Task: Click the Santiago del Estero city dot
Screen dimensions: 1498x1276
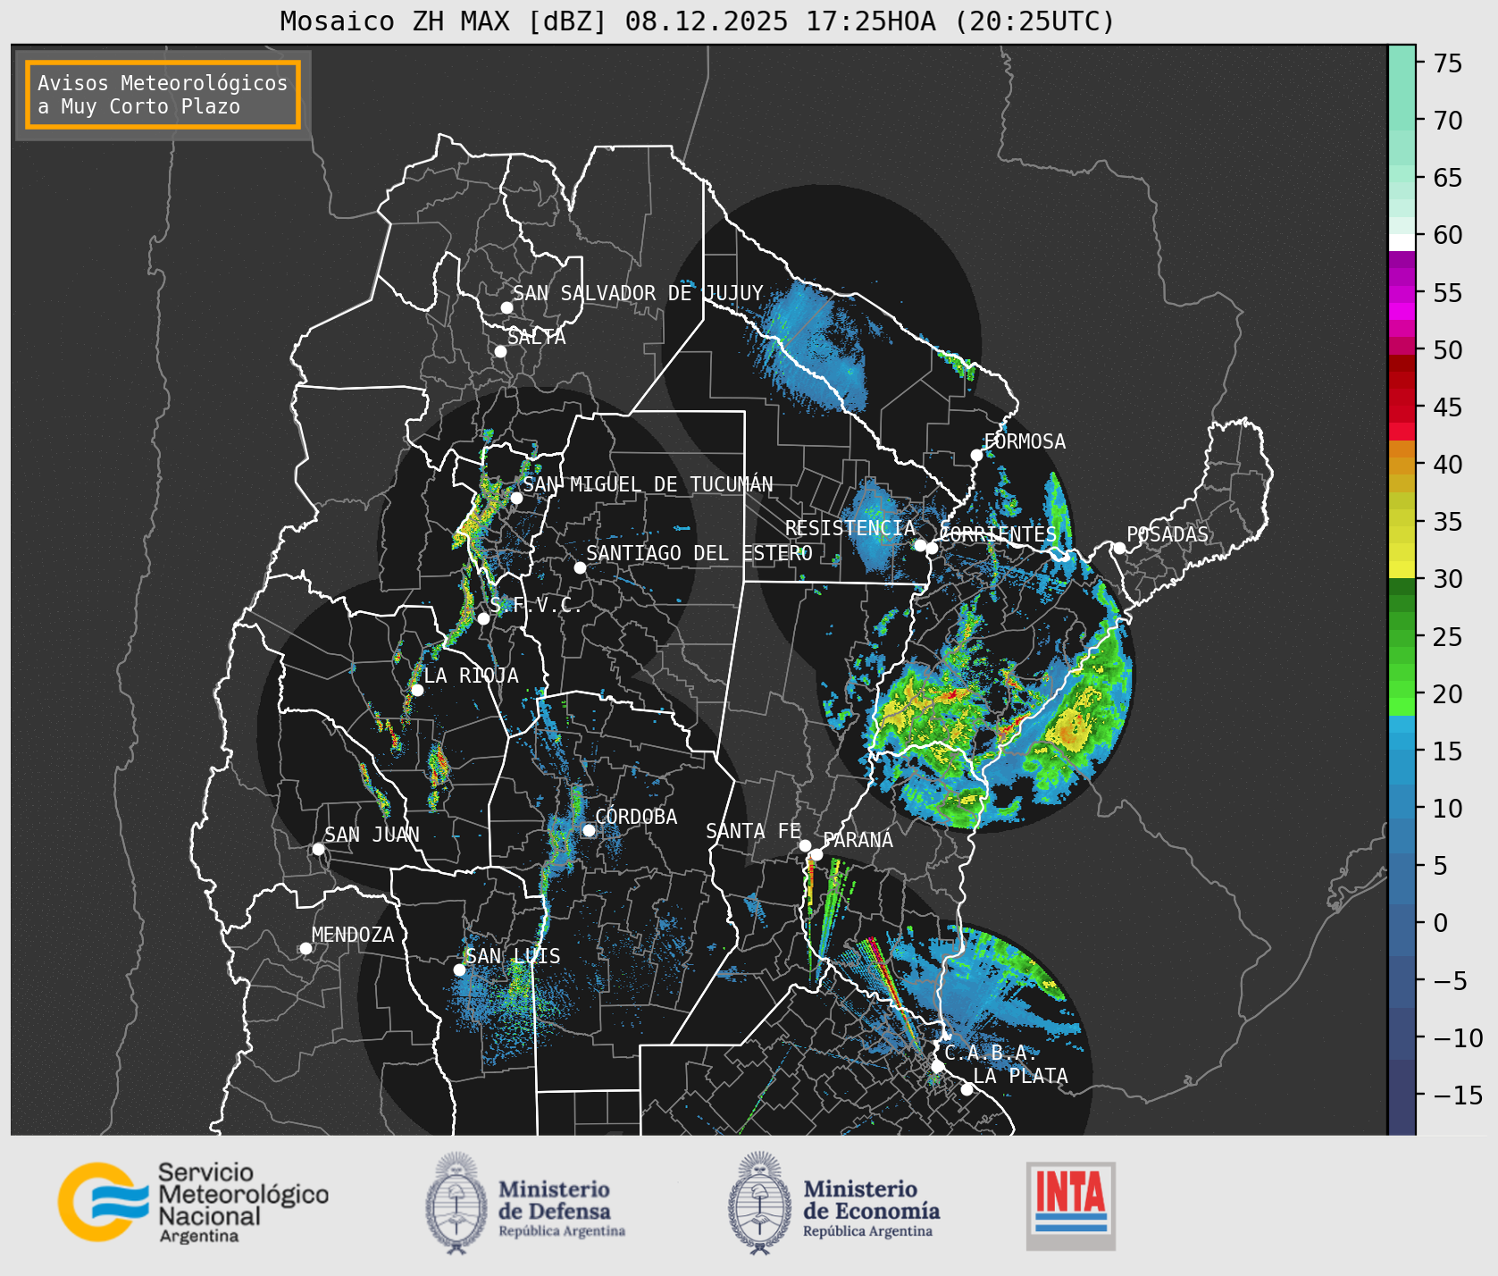Action: (580, 567)
